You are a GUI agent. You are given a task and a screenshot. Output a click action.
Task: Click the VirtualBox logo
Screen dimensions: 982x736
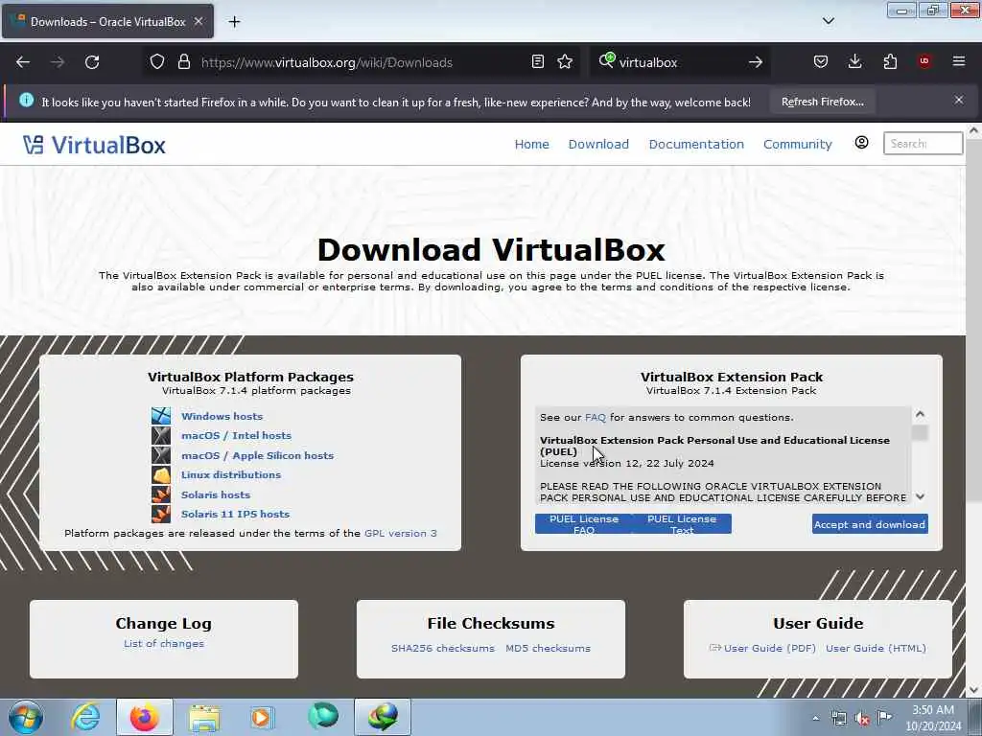click(x=94, y=146)
